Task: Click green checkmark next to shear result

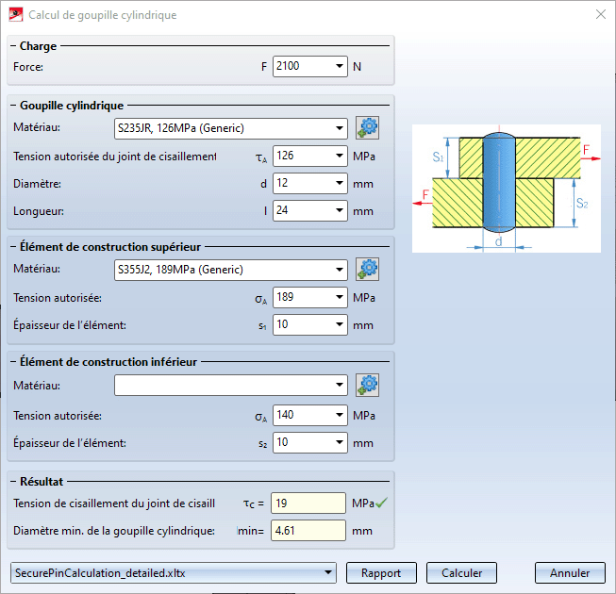Action: click(x=381, y=503)
